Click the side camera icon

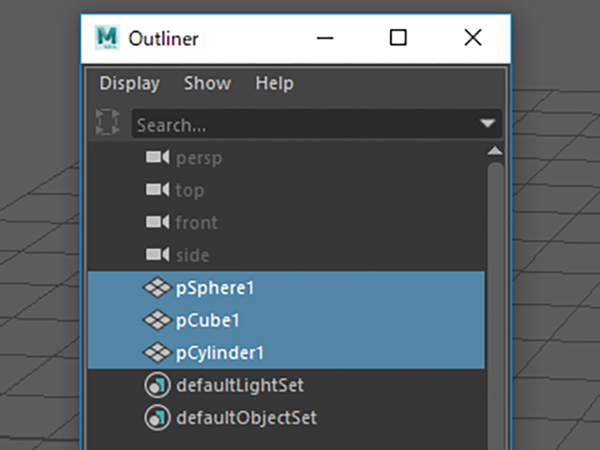(157, 254)
